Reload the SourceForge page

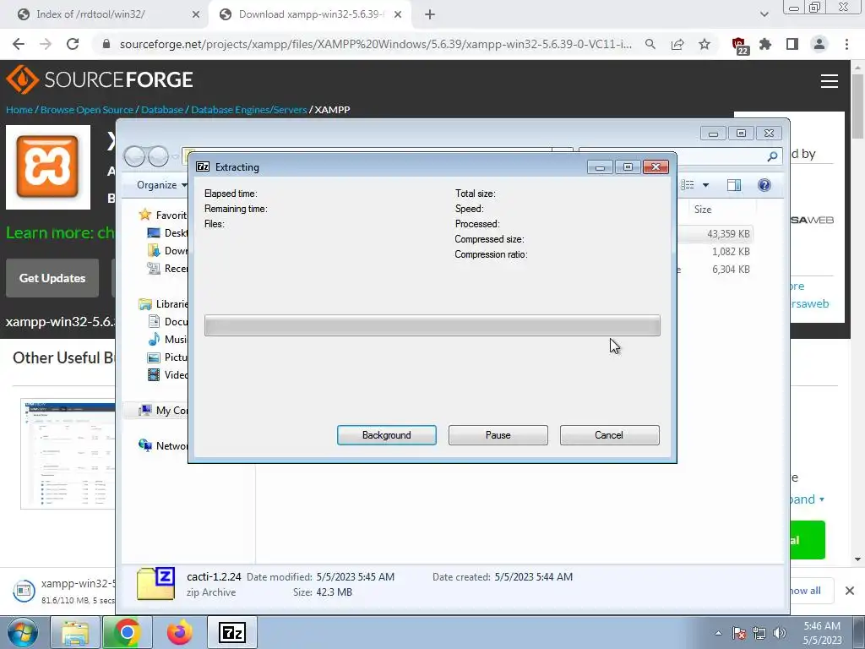click(73, 44)
